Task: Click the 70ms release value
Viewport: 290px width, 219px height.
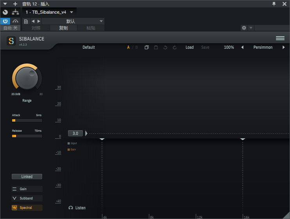Action: tap(38, 131)
